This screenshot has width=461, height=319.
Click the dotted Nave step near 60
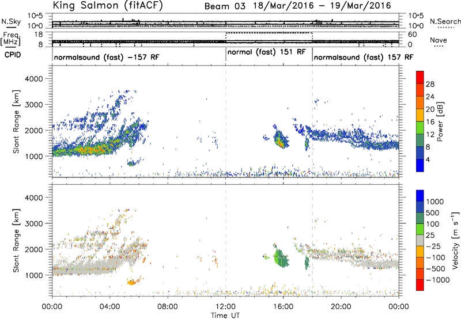pos(269,33)
